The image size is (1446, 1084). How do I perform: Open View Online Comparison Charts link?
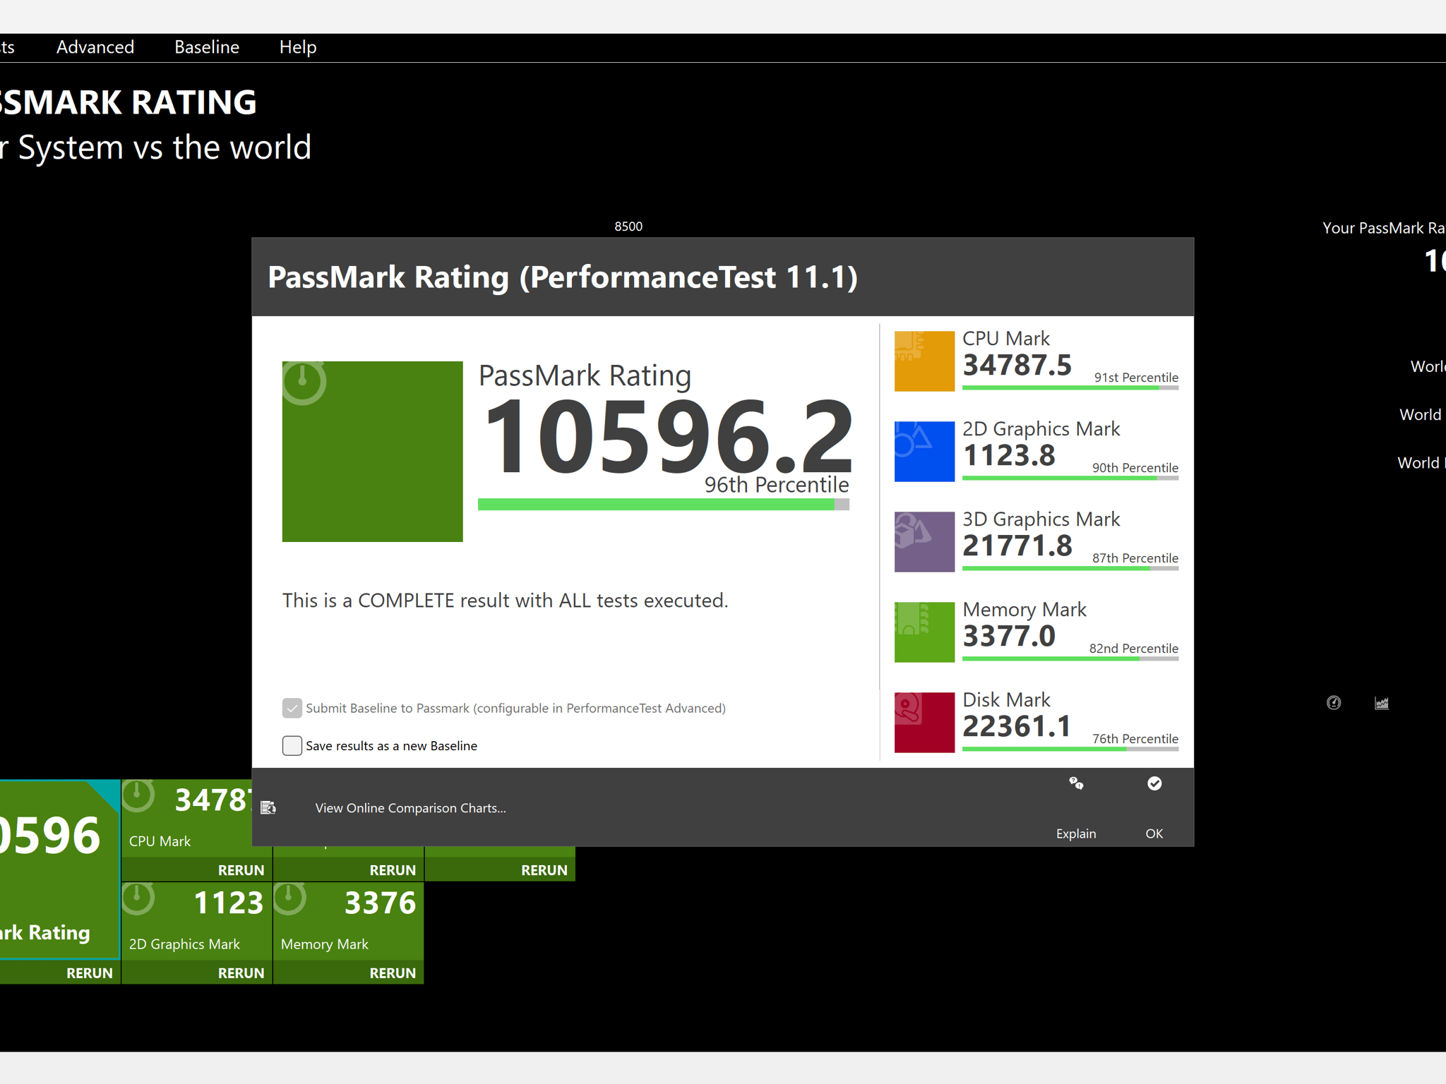pos(410,808)
